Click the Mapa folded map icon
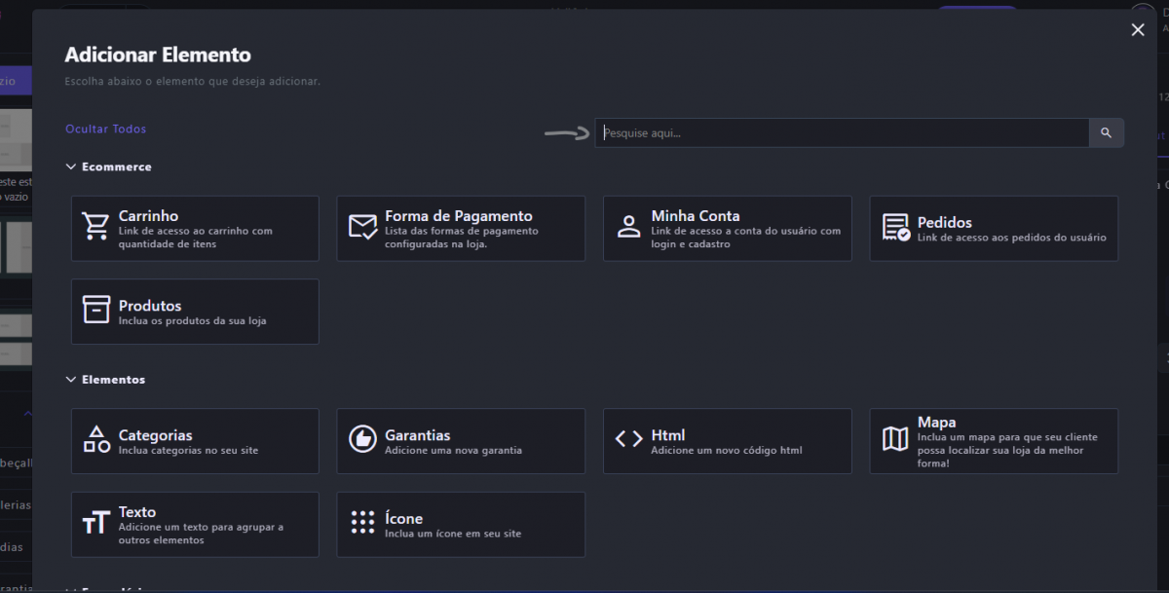 [895, 439]
